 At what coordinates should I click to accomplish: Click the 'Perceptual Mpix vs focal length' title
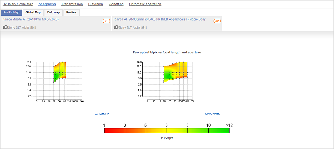click(x=167, y=52)
